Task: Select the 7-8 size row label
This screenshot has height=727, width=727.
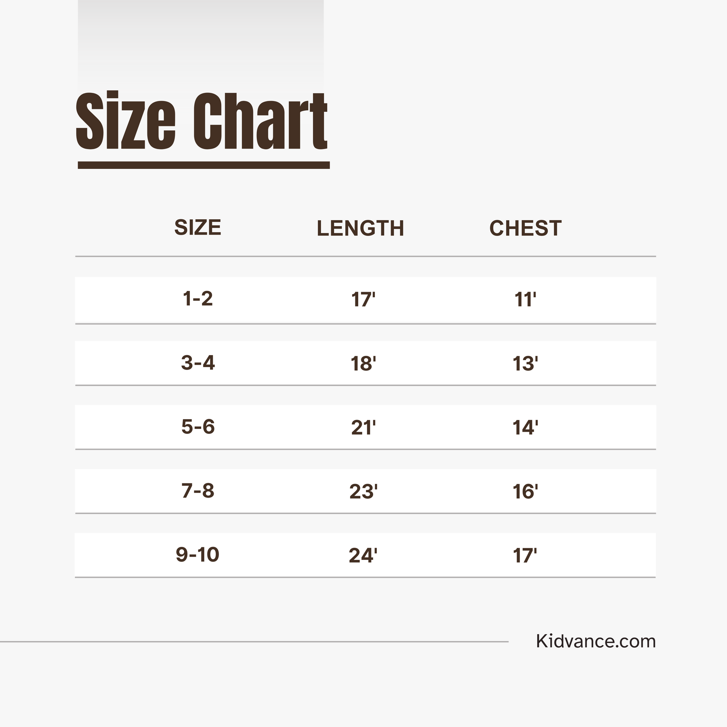Action: click(x=198, y=491)
